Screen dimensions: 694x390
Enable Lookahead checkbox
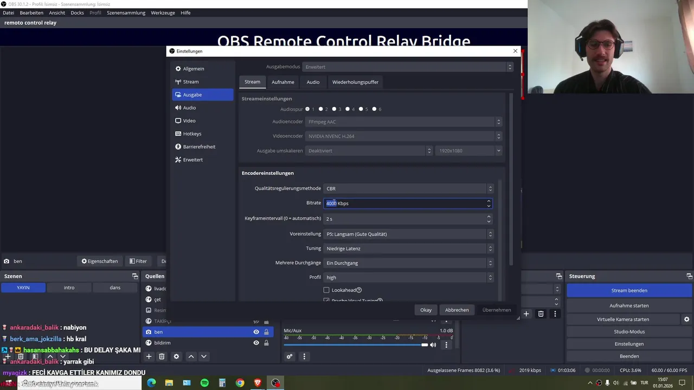(x=326, y=290)
